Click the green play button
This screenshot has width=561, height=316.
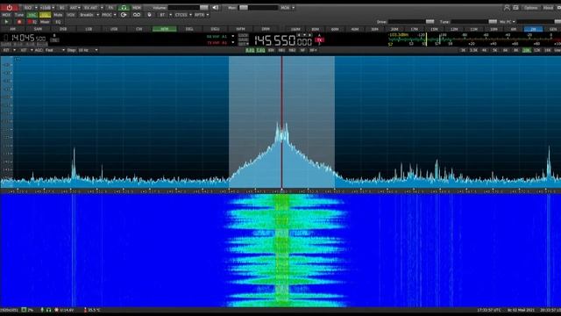pyautogui.click(x=6, y=22)
